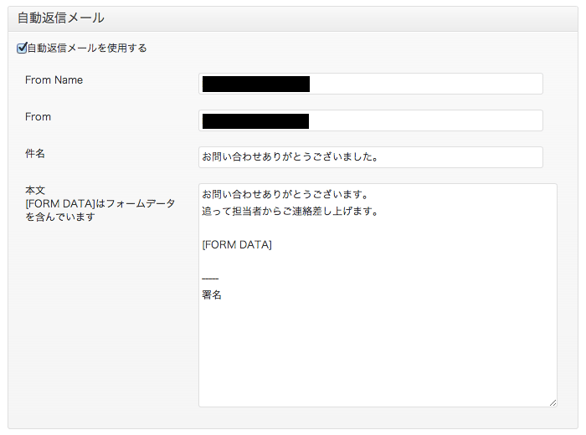
Task: Click into the 件名 subject field
Action: coord(370,157)
